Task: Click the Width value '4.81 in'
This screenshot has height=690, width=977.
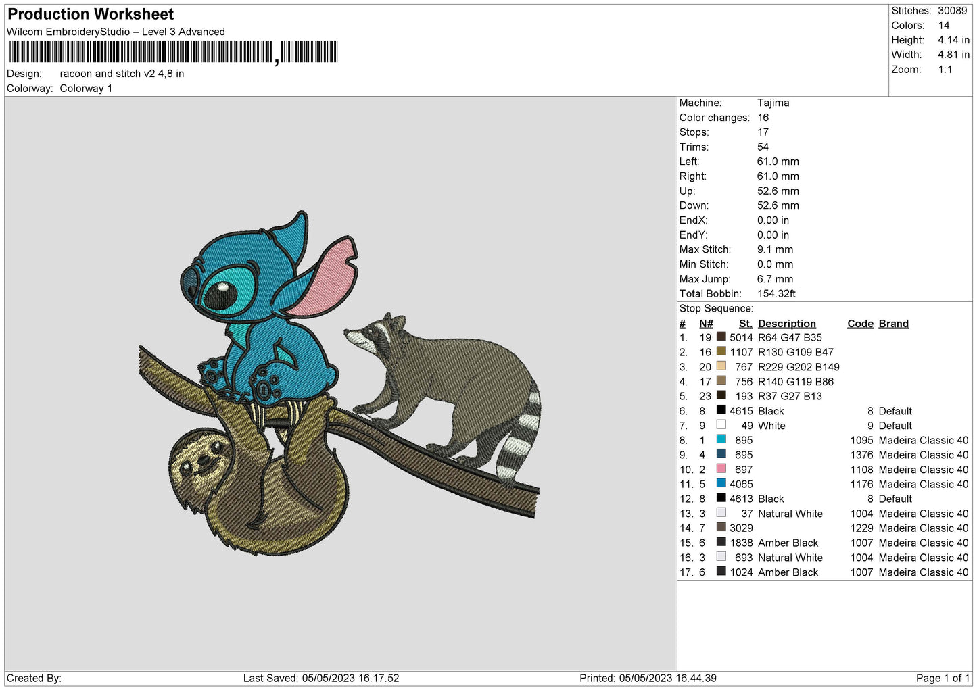Action: 953,55
